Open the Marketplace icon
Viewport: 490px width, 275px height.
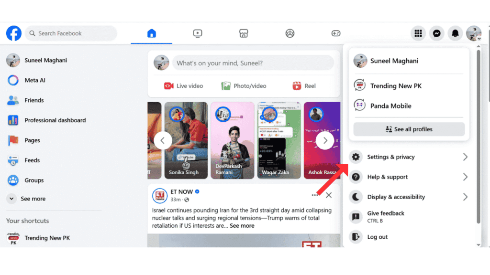click(x=244, y=33)
